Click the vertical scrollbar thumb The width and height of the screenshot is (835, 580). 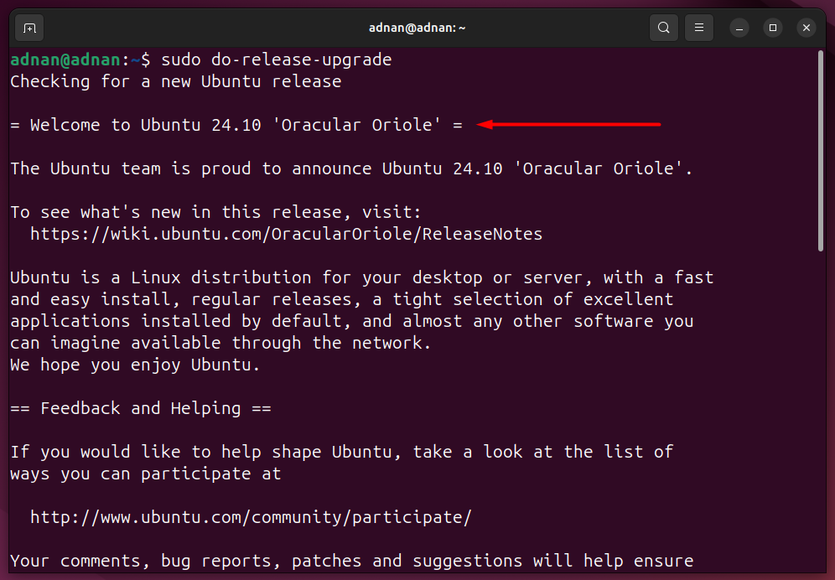[821, 150]
